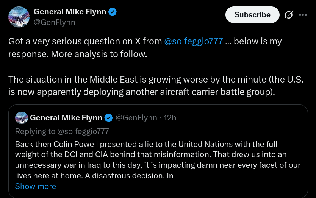Open the 12h timestamp of the quoted post

coord(170,118)
